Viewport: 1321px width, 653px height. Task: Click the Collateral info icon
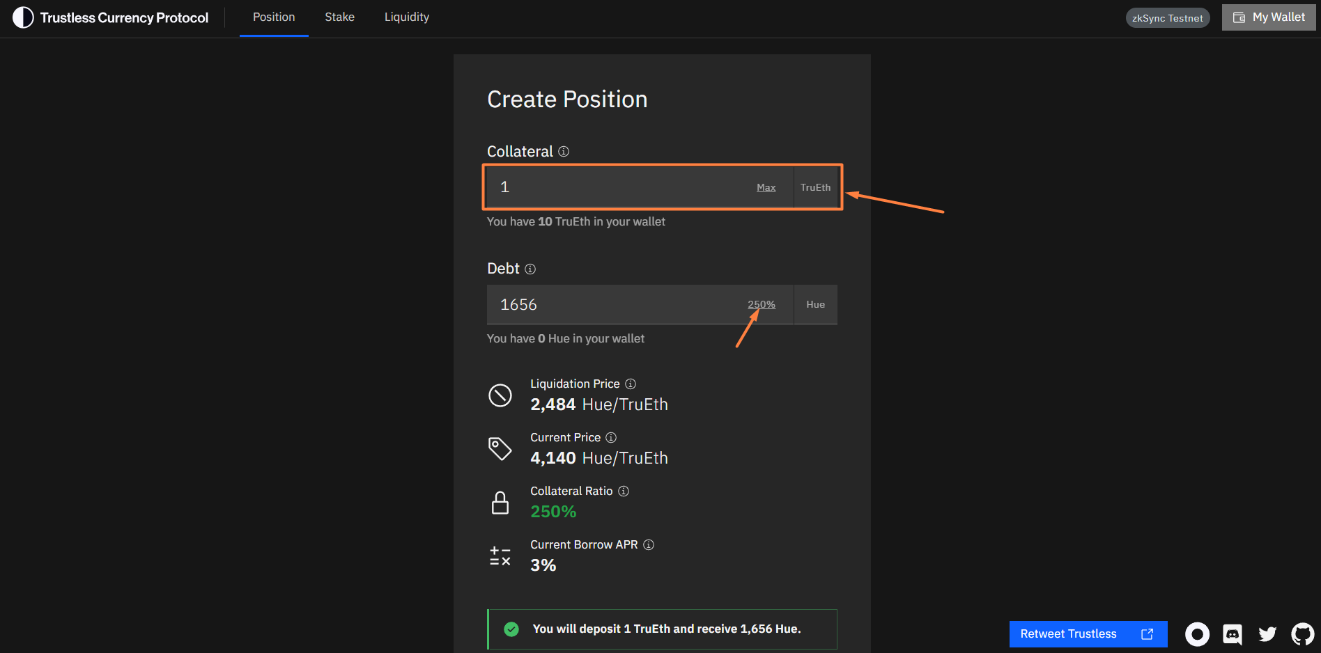(564, 152)
